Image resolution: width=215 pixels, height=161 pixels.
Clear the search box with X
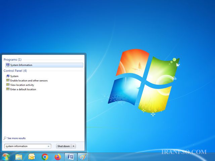click(48, 146)
